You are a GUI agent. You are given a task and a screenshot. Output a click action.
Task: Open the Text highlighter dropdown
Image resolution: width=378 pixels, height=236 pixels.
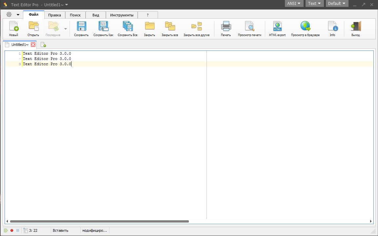coord(314,3)
